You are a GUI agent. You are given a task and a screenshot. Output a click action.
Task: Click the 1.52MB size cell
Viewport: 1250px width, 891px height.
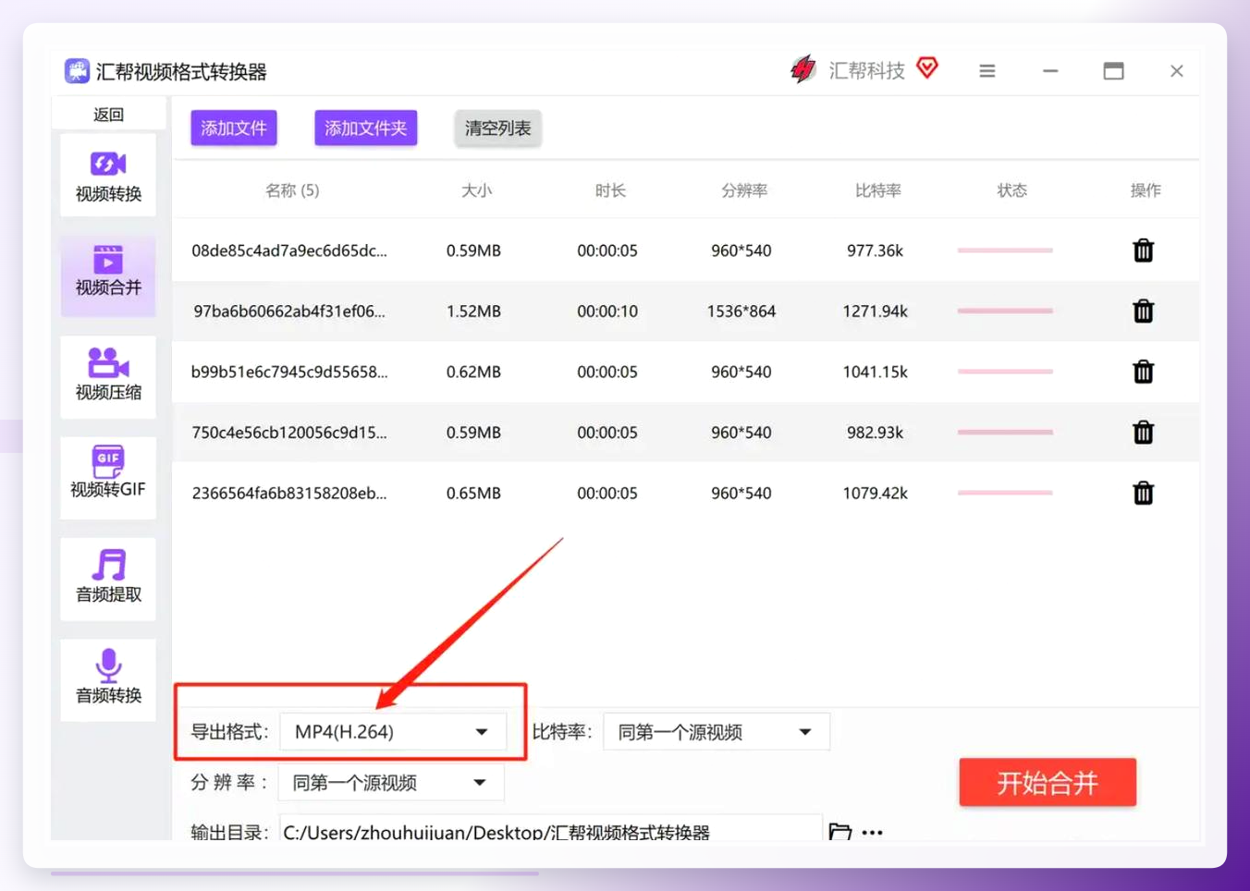click(x=473, y=311)
